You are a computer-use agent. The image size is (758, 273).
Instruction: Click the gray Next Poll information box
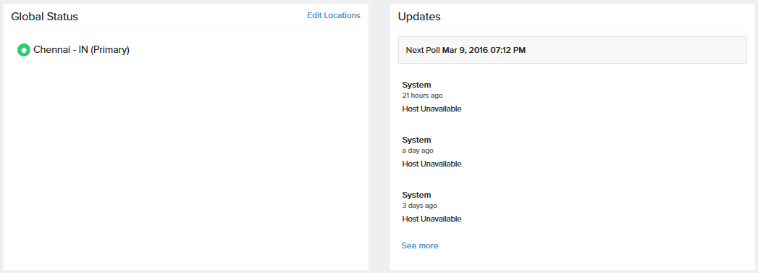(x=573, y=50)
